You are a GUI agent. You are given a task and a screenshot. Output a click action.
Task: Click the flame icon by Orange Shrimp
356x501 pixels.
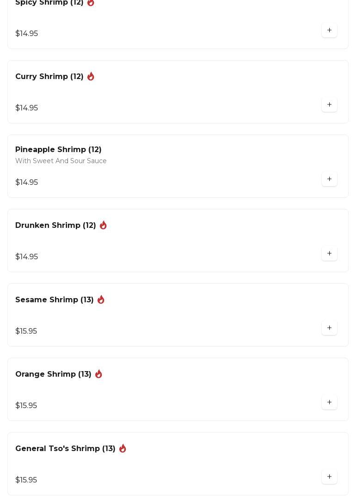[x=98, y=374]
